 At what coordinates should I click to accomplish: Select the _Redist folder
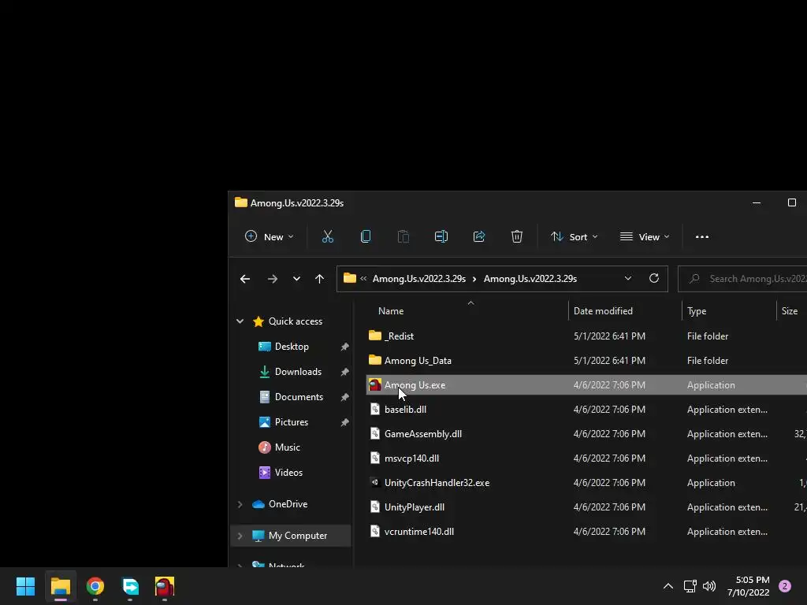(x=586, y=336)
